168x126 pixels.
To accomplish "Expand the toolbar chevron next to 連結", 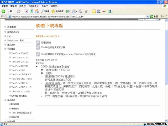I will pos(166,16).
